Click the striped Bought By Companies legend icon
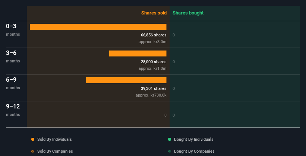 click(x=170, y=151)
